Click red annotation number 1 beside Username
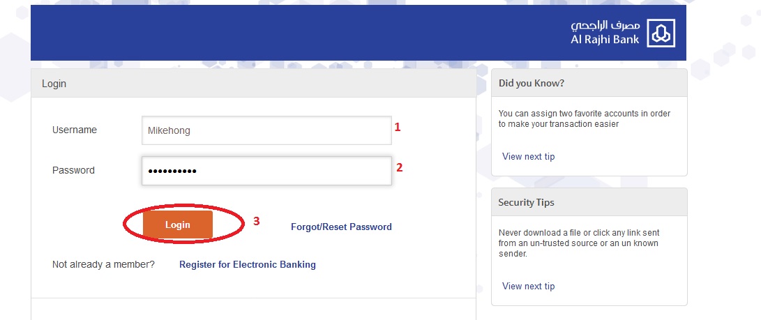This screenshot has width=761, height=320. [398, 128]
